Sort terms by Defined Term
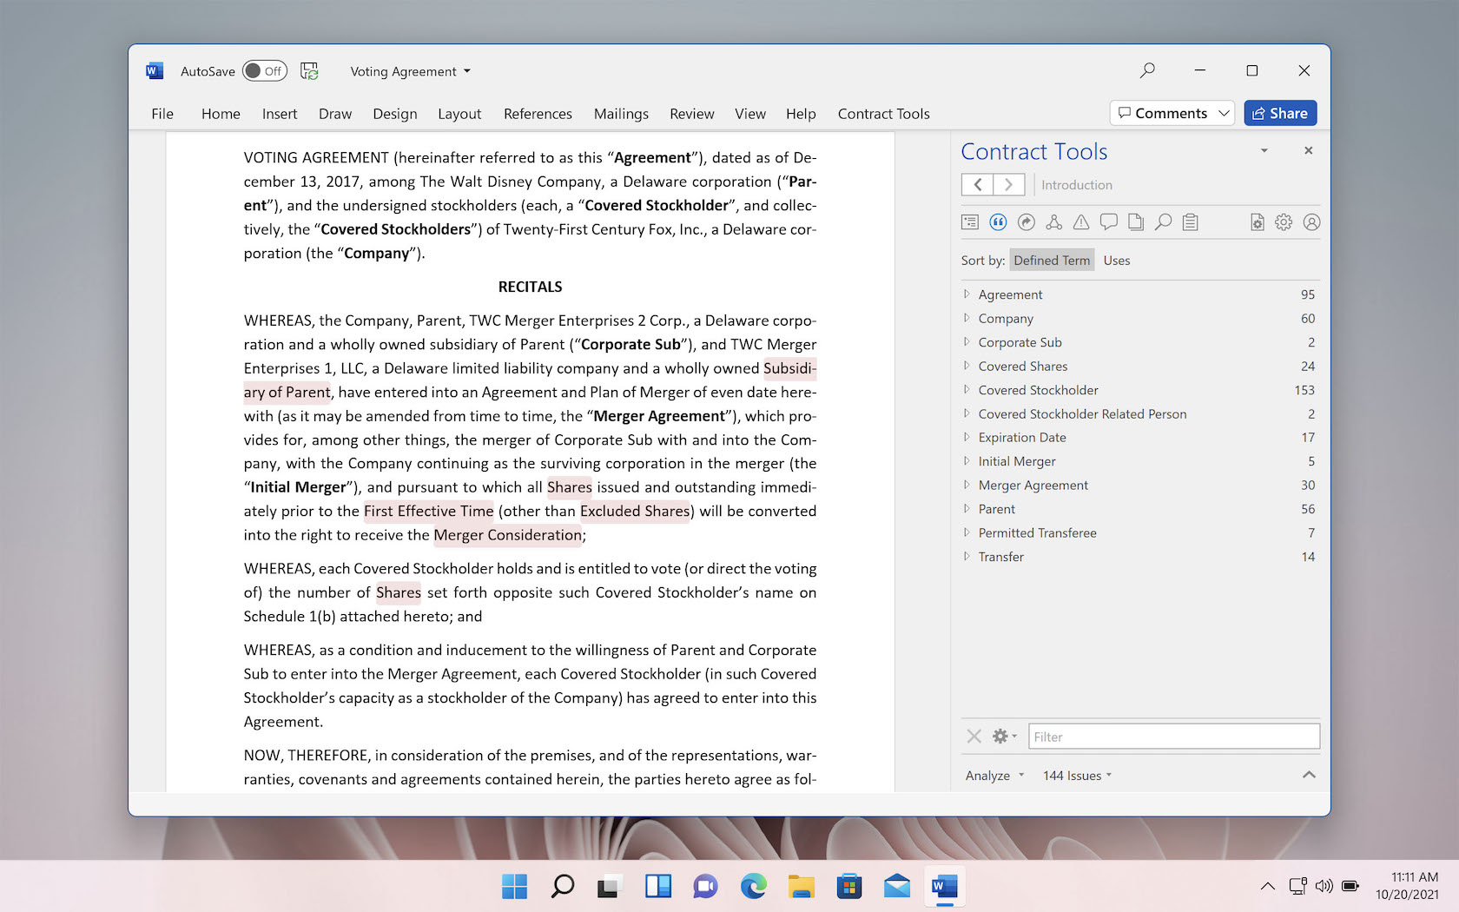Screen dimensions: 1459x912 pos(1052,261)
